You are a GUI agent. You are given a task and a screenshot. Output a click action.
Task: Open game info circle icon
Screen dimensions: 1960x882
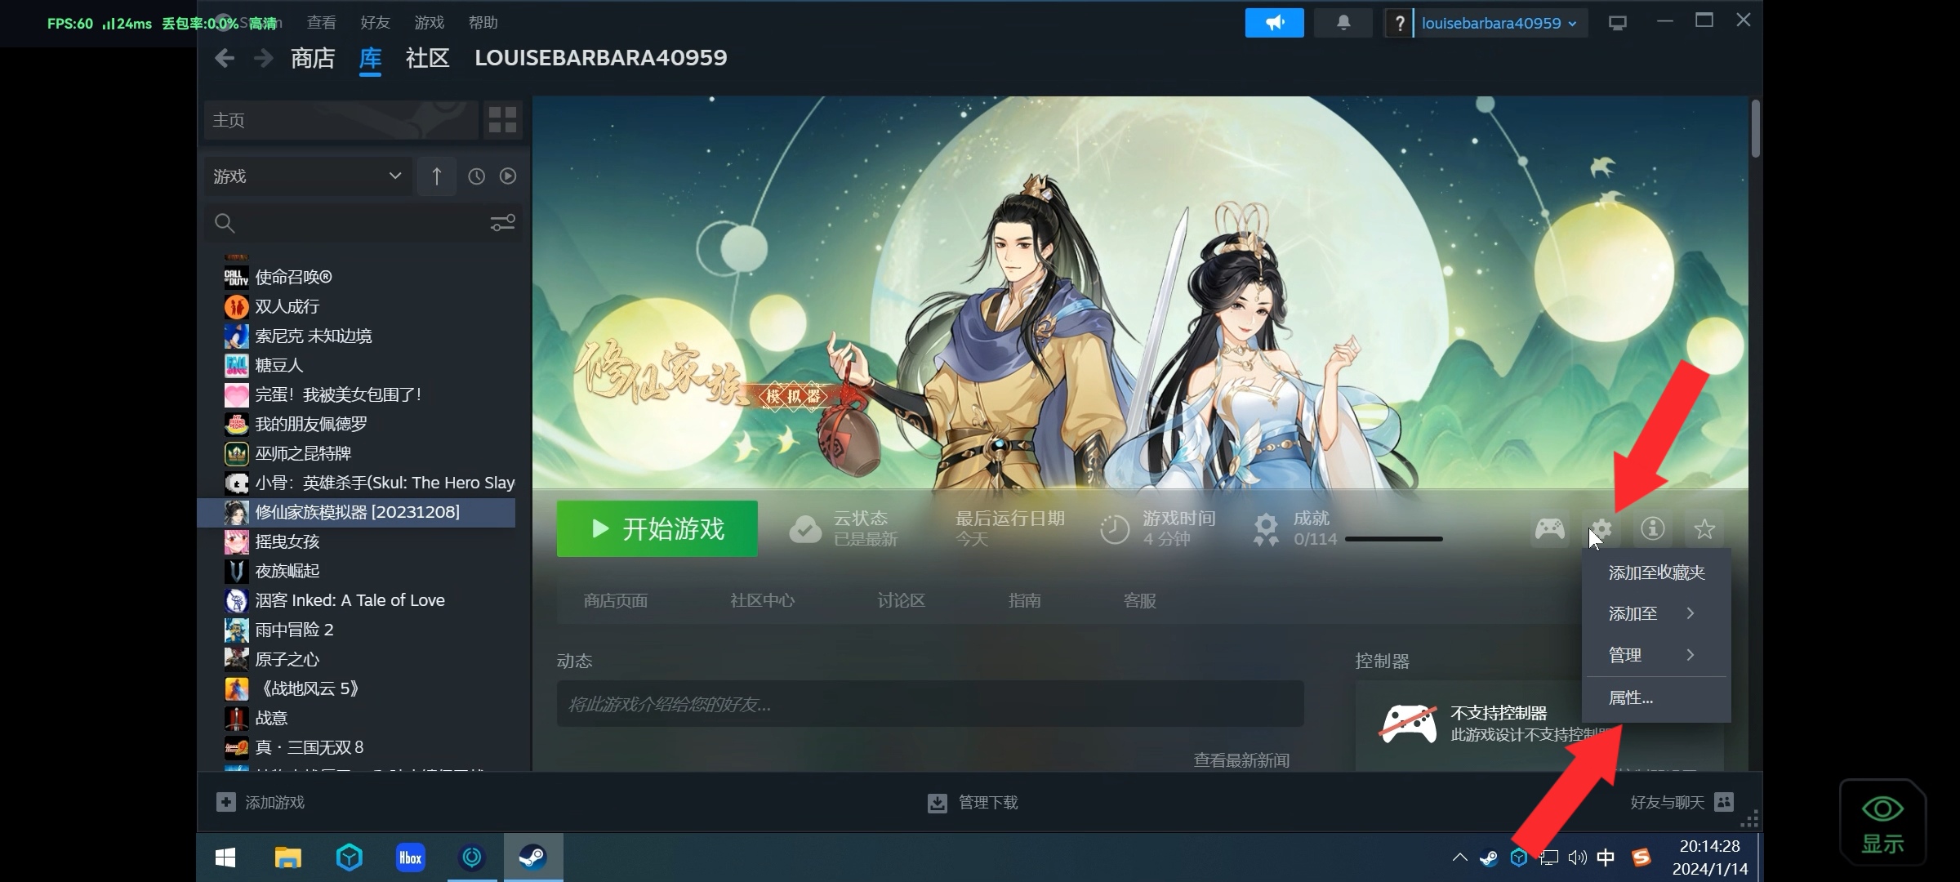[x=1653, y=529]
